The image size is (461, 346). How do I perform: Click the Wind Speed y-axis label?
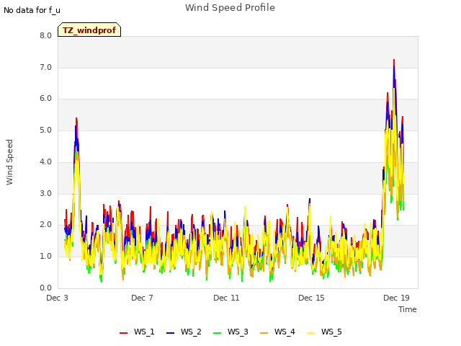(x=9, y=162)
